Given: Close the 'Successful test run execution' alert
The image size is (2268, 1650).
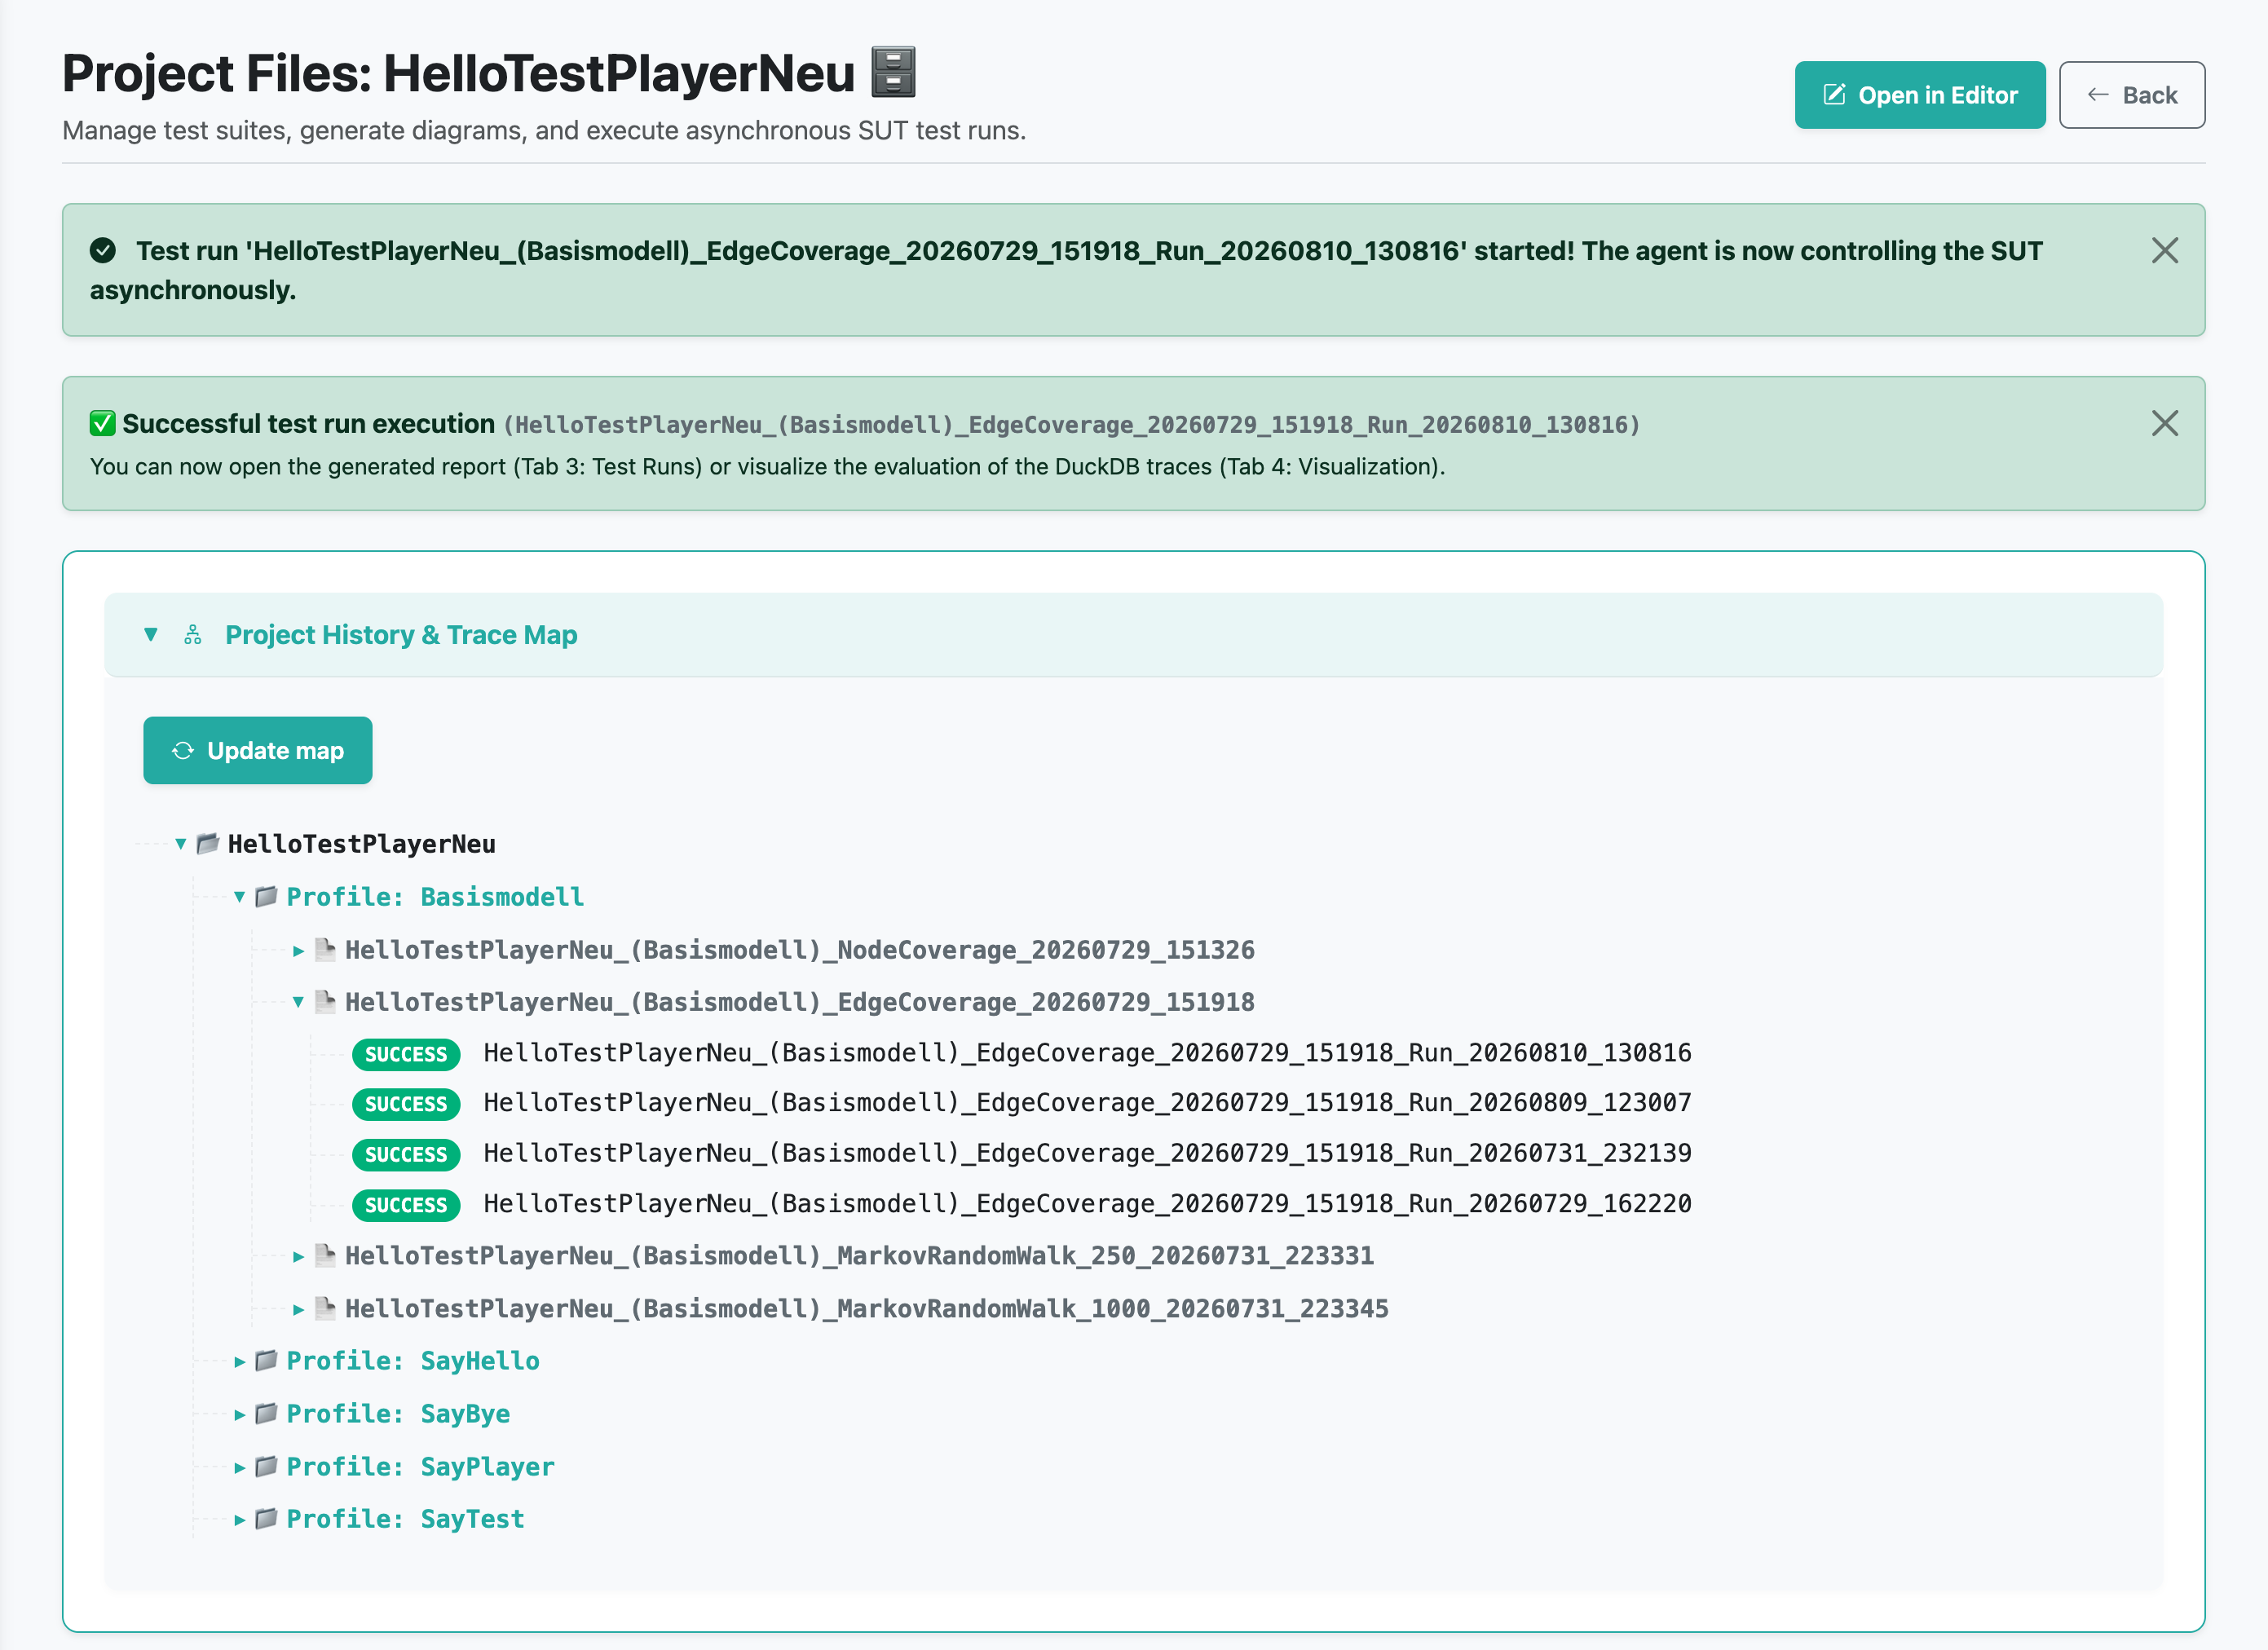Looking at the screenshot, I should 2164,423.
